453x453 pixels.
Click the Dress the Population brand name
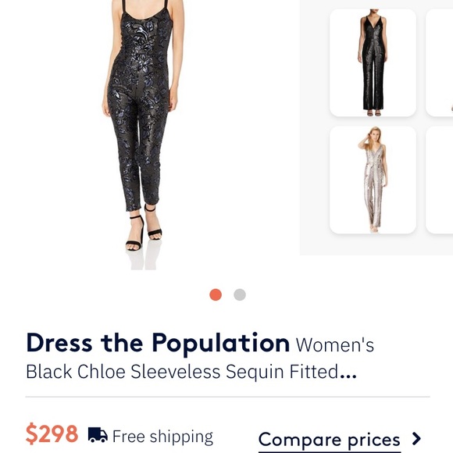click(x=158, y=343)
